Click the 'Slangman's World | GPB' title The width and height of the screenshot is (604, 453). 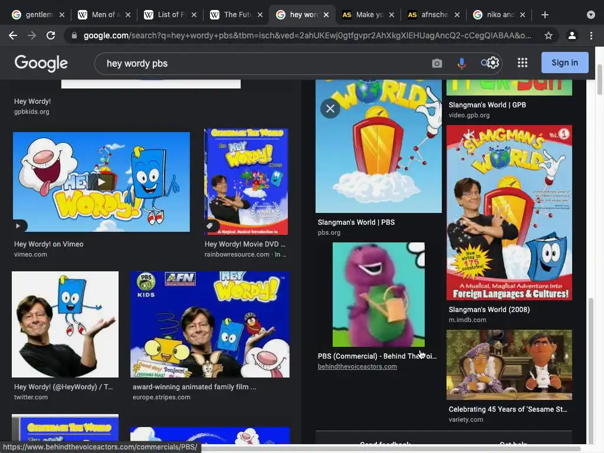[x=487, y=105]
